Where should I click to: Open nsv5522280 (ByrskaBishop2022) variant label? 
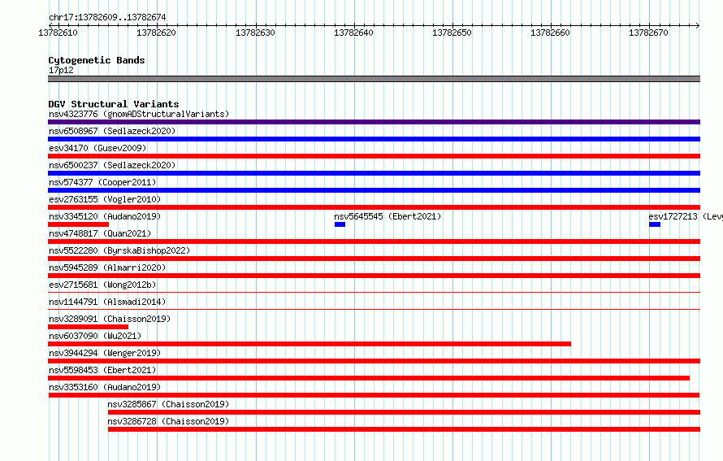point(119,250)
